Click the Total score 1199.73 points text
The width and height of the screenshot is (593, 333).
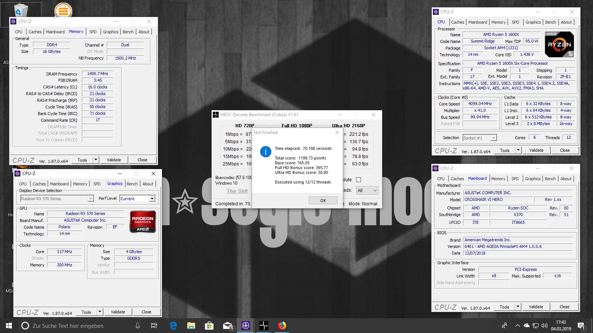tap(301, 158)
